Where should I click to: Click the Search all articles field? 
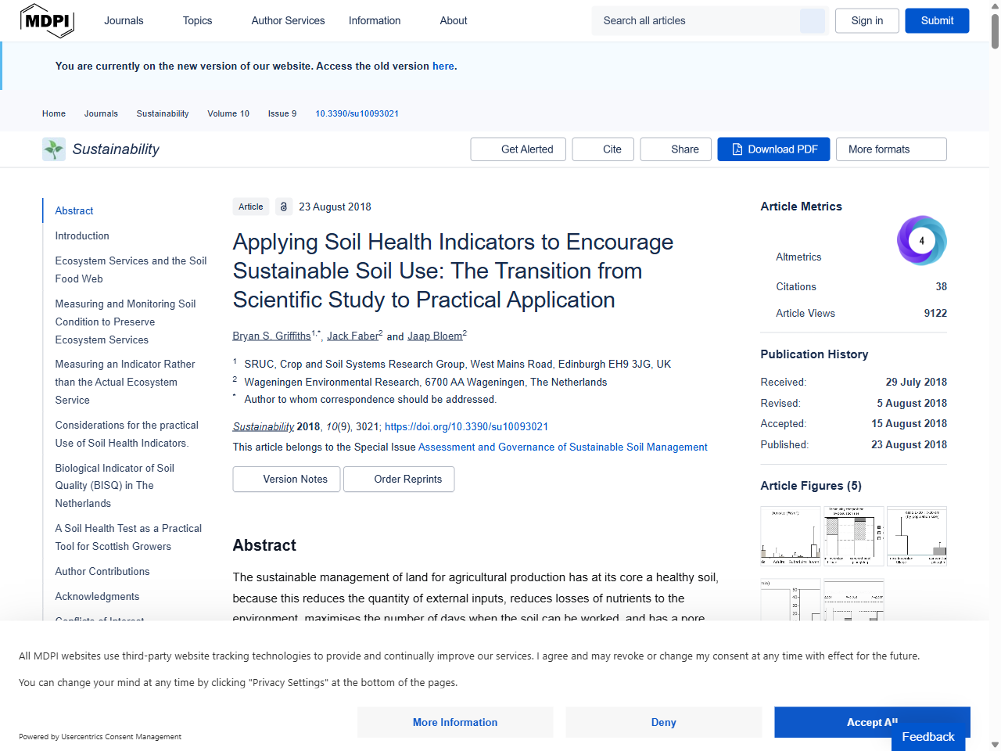[x=696, y=21]
